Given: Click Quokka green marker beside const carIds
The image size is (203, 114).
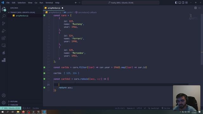Looking at the screenshot, I should pos(44,67).
